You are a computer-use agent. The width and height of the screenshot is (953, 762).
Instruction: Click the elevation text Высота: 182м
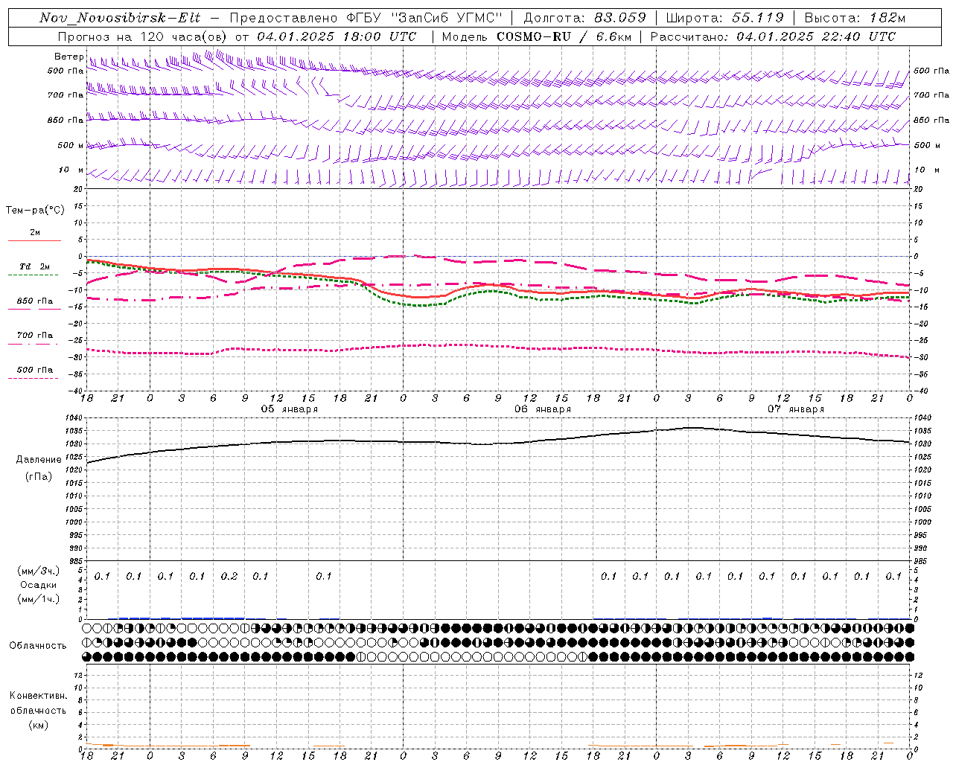point(855,18)
